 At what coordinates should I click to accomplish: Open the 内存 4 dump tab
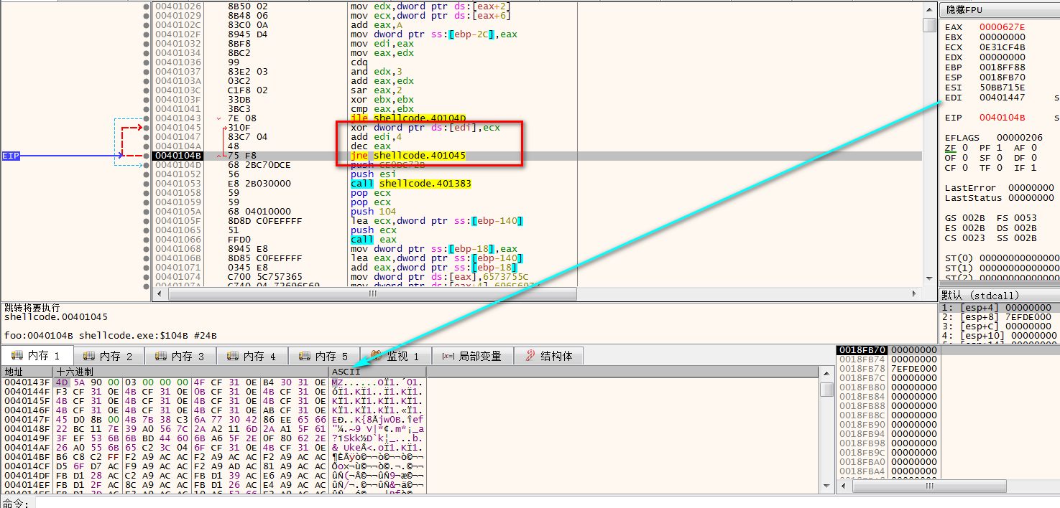tap(252, 356)
